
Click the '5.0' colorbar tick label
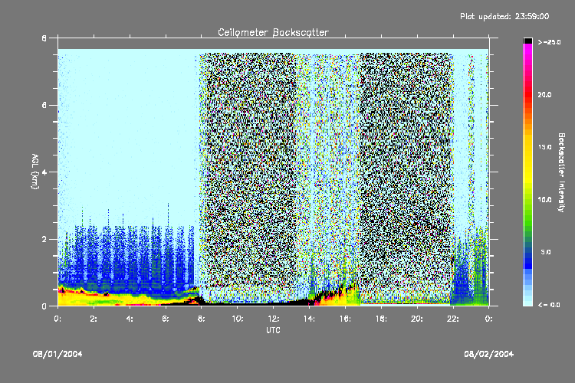(546, 252)
